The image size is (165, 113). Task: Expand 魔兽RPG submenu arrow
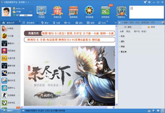coord(19,43)
